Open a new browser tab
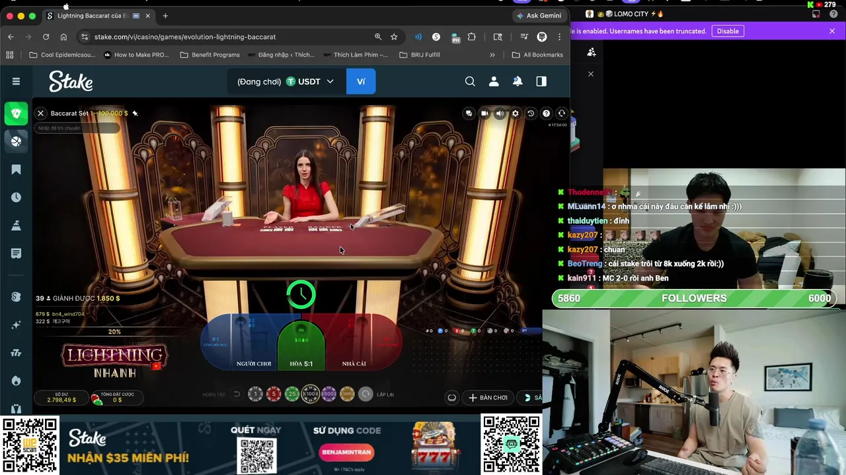Image resolution: width=846 pixels, height=475 pixels. [x=165, y=16]
